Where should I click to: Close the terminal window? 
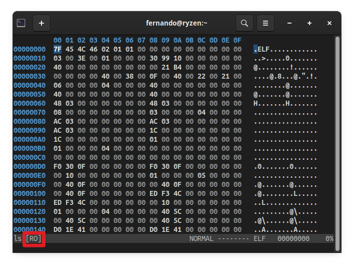tap(329, 23)
